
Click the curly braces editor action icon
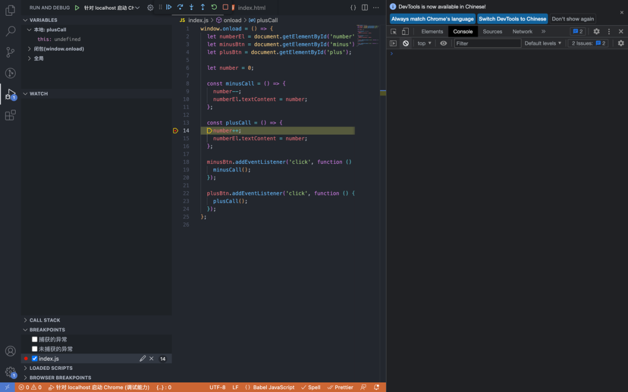(354, 8)
